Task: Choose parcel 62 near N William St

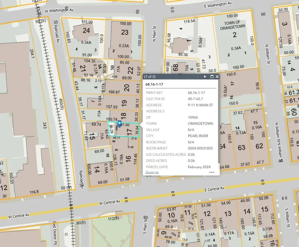Action: 259,146
